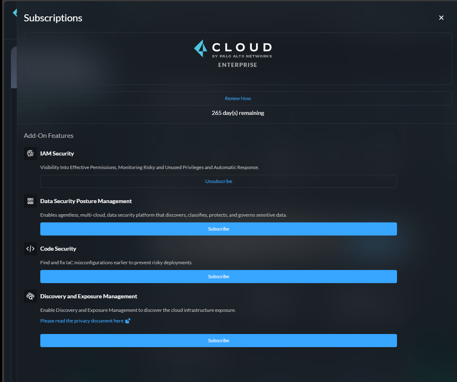The height and width of the screenshot is (382, 457).
Task: Click the 'IAM Security' title
Action: click(57, 153)
